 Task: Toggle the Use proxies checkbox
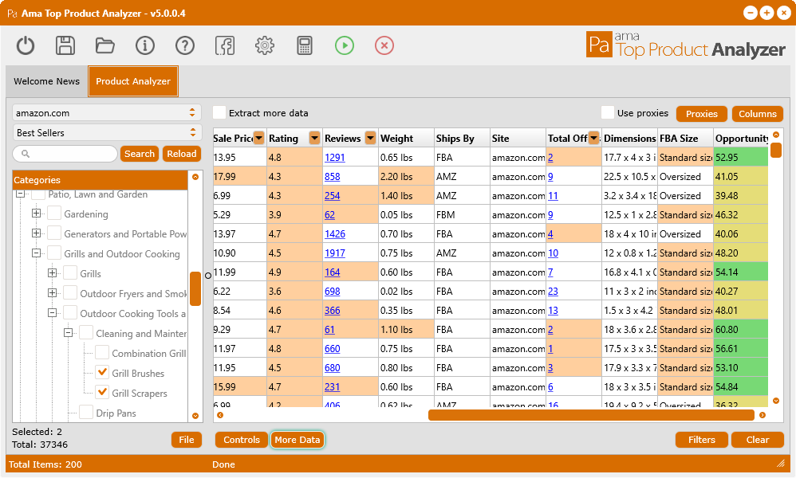pos(608,113)
